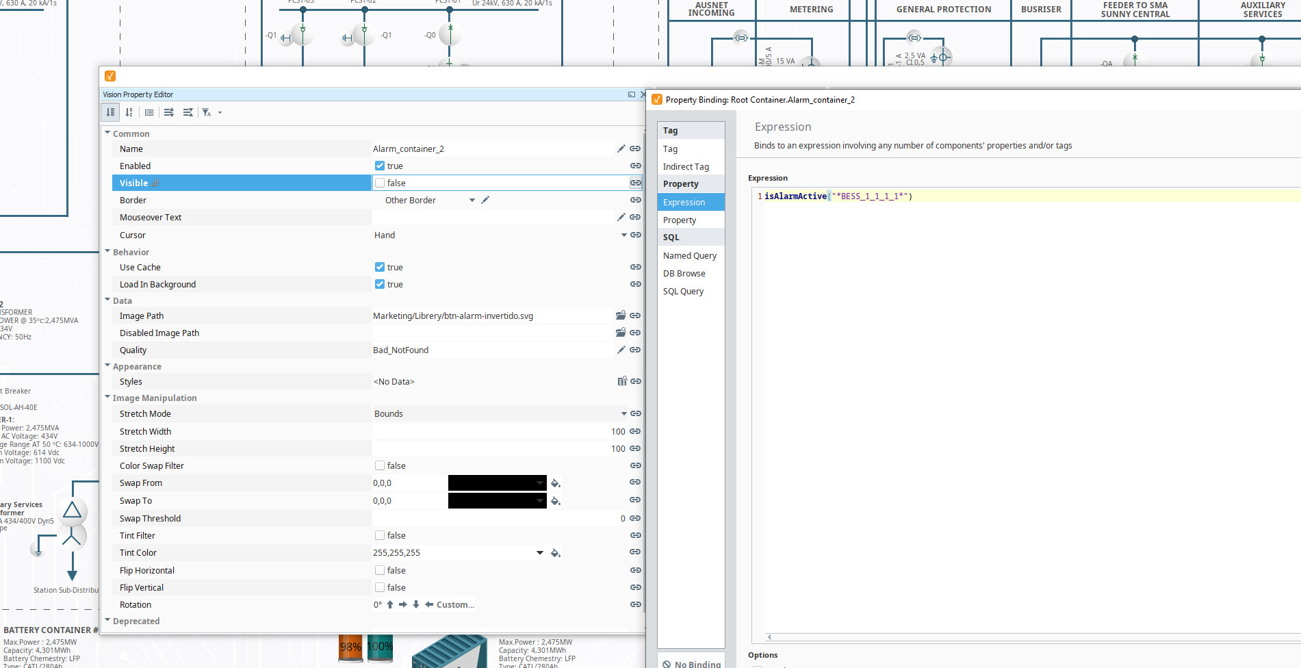Open binding link for Visible property
Screen dimensions: 1301x668
click(x=635, y=183)
